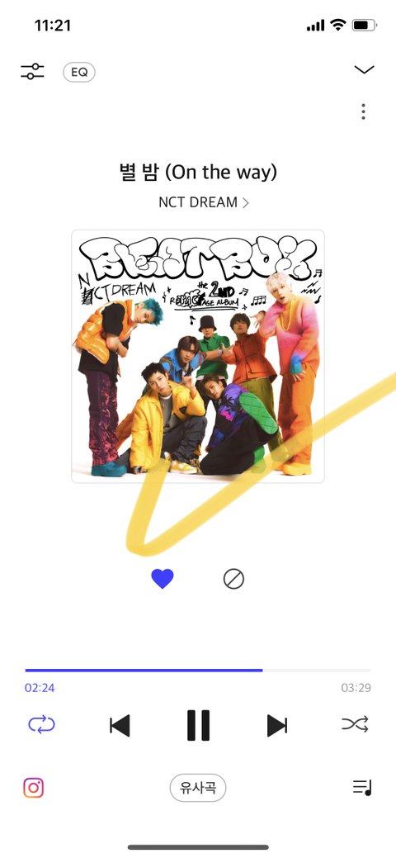Open the EQ equalizer button
The width and height of the screenshot is (396, 858).
tap(79, 72)
